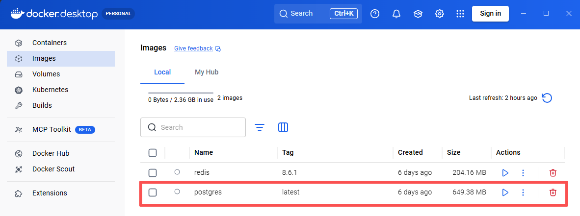Click the Docker Scout sidebar icon
This screenshot has width=580, height=216.
(19, 169)
